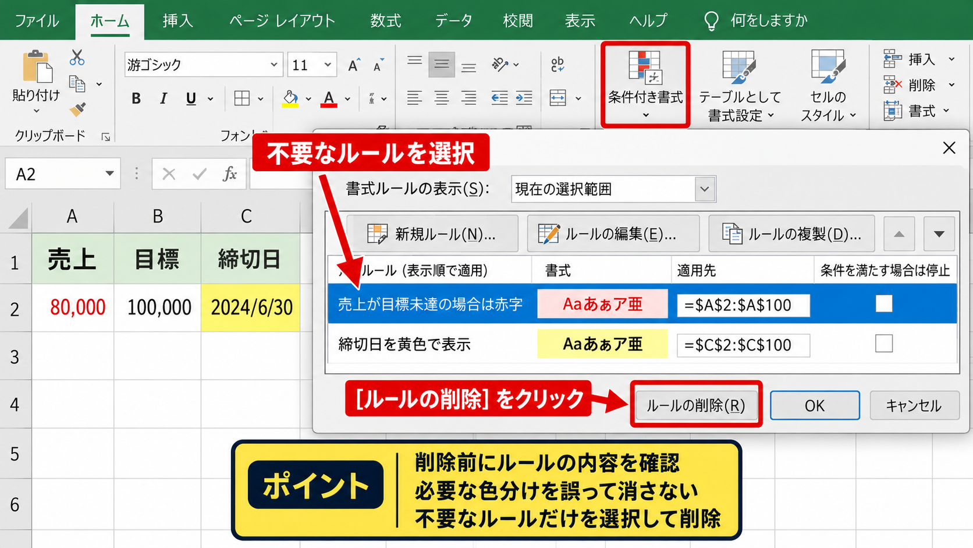
Task: Open テーブルとして書式設定 gallery
Action: 740,85
